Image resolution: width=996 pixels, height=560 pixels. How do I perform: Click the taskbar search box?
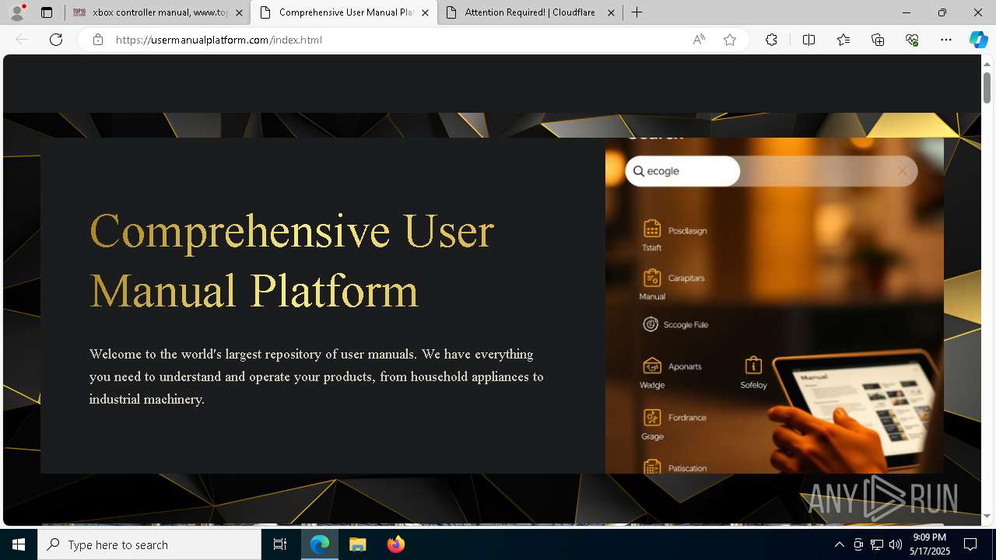point(149,544)
